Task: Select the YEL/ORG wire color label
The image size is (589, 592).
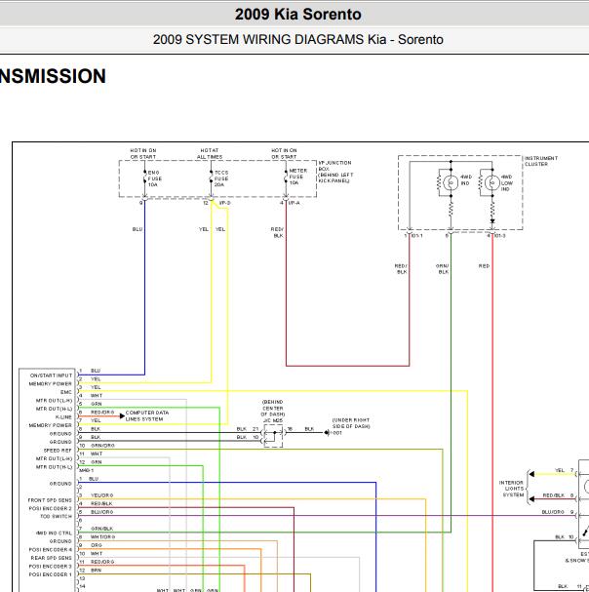Action: point(102,495)
